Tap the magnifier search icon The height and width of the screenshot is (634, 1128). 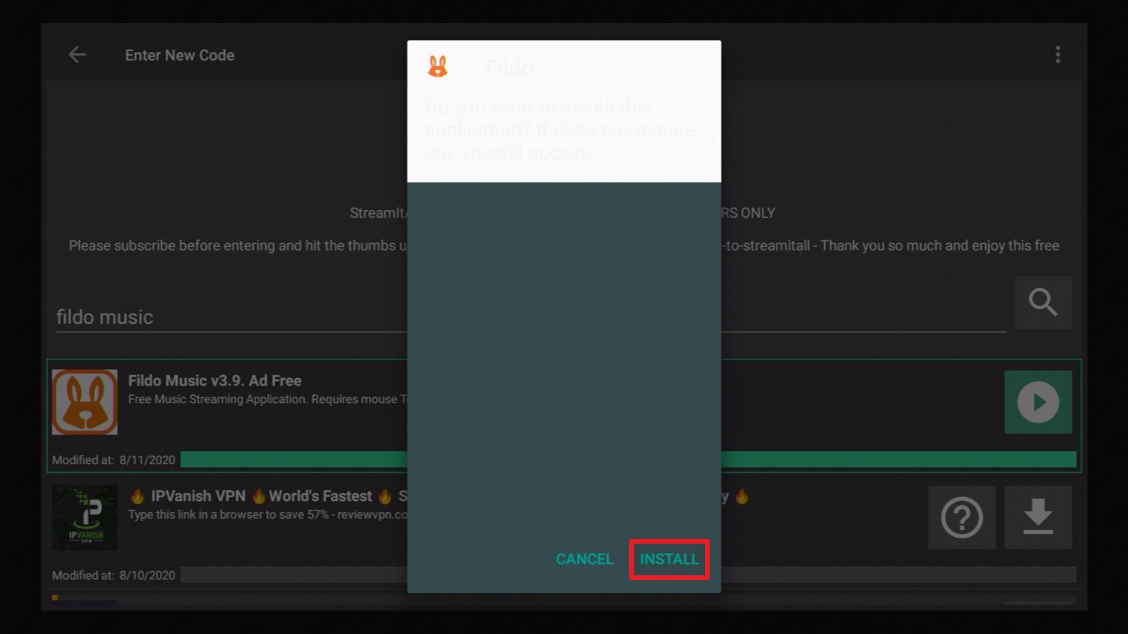[1043, 302]
